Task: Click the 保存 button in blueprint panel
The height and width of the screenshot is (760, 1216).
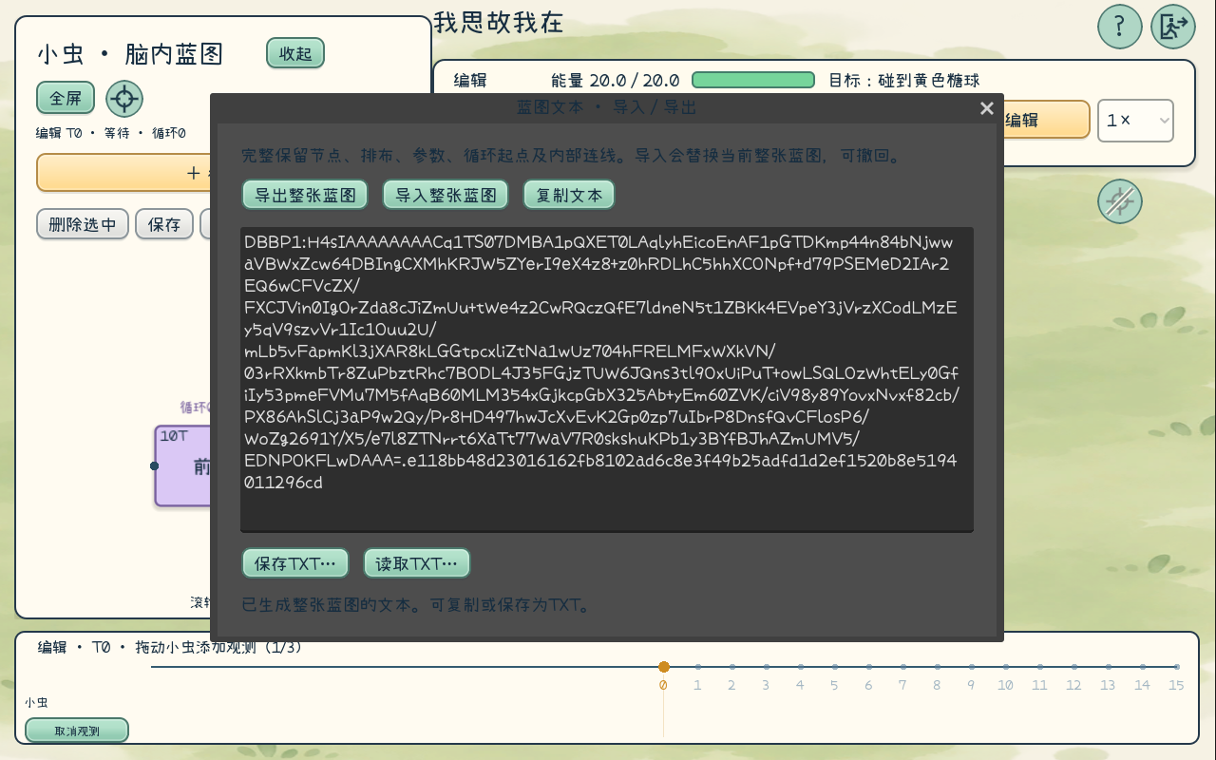Action: coord(164,224)
